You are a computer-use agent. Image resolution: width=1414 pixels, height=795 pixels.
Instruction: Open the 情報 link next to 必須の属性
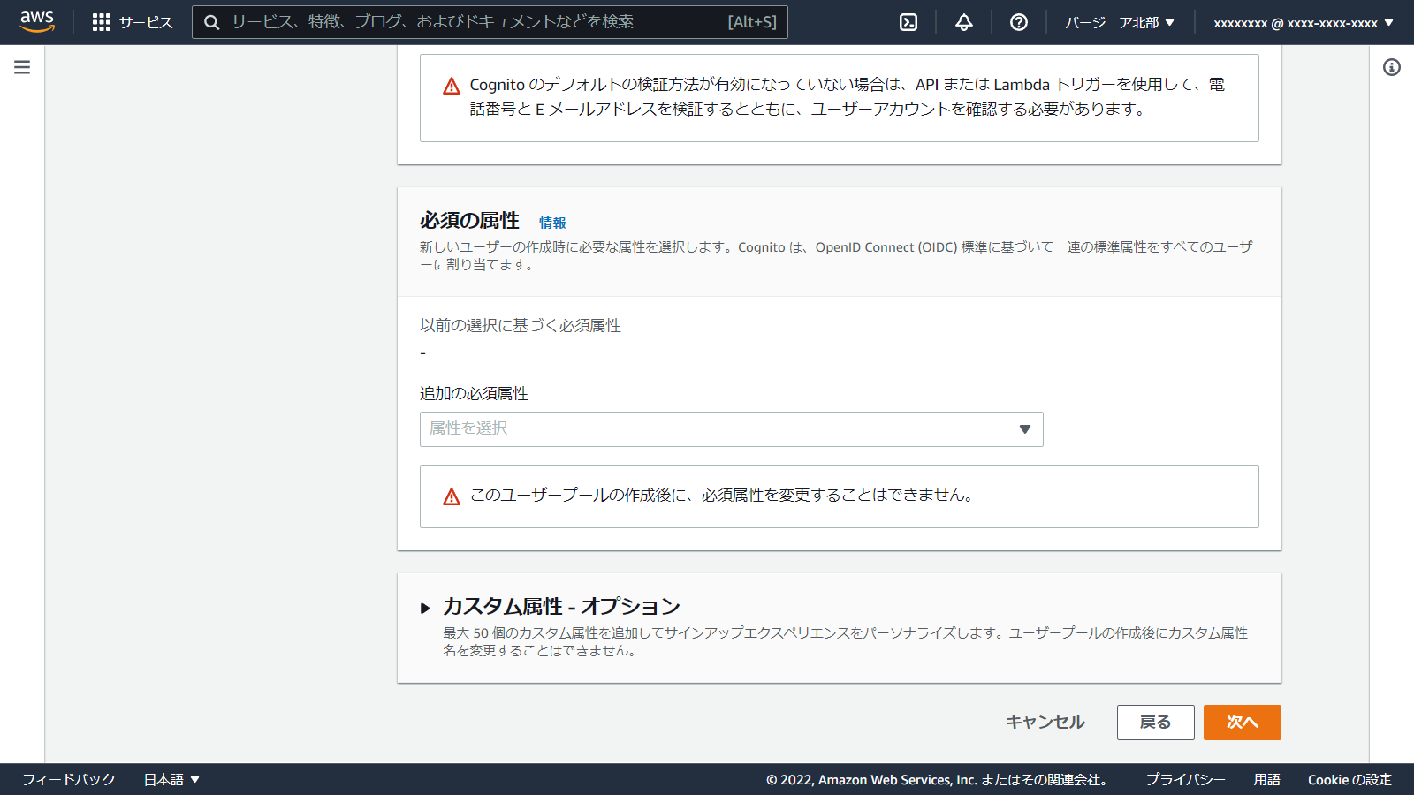pos(553,223)
